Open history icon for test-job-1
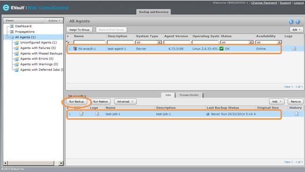 point(296,114)
